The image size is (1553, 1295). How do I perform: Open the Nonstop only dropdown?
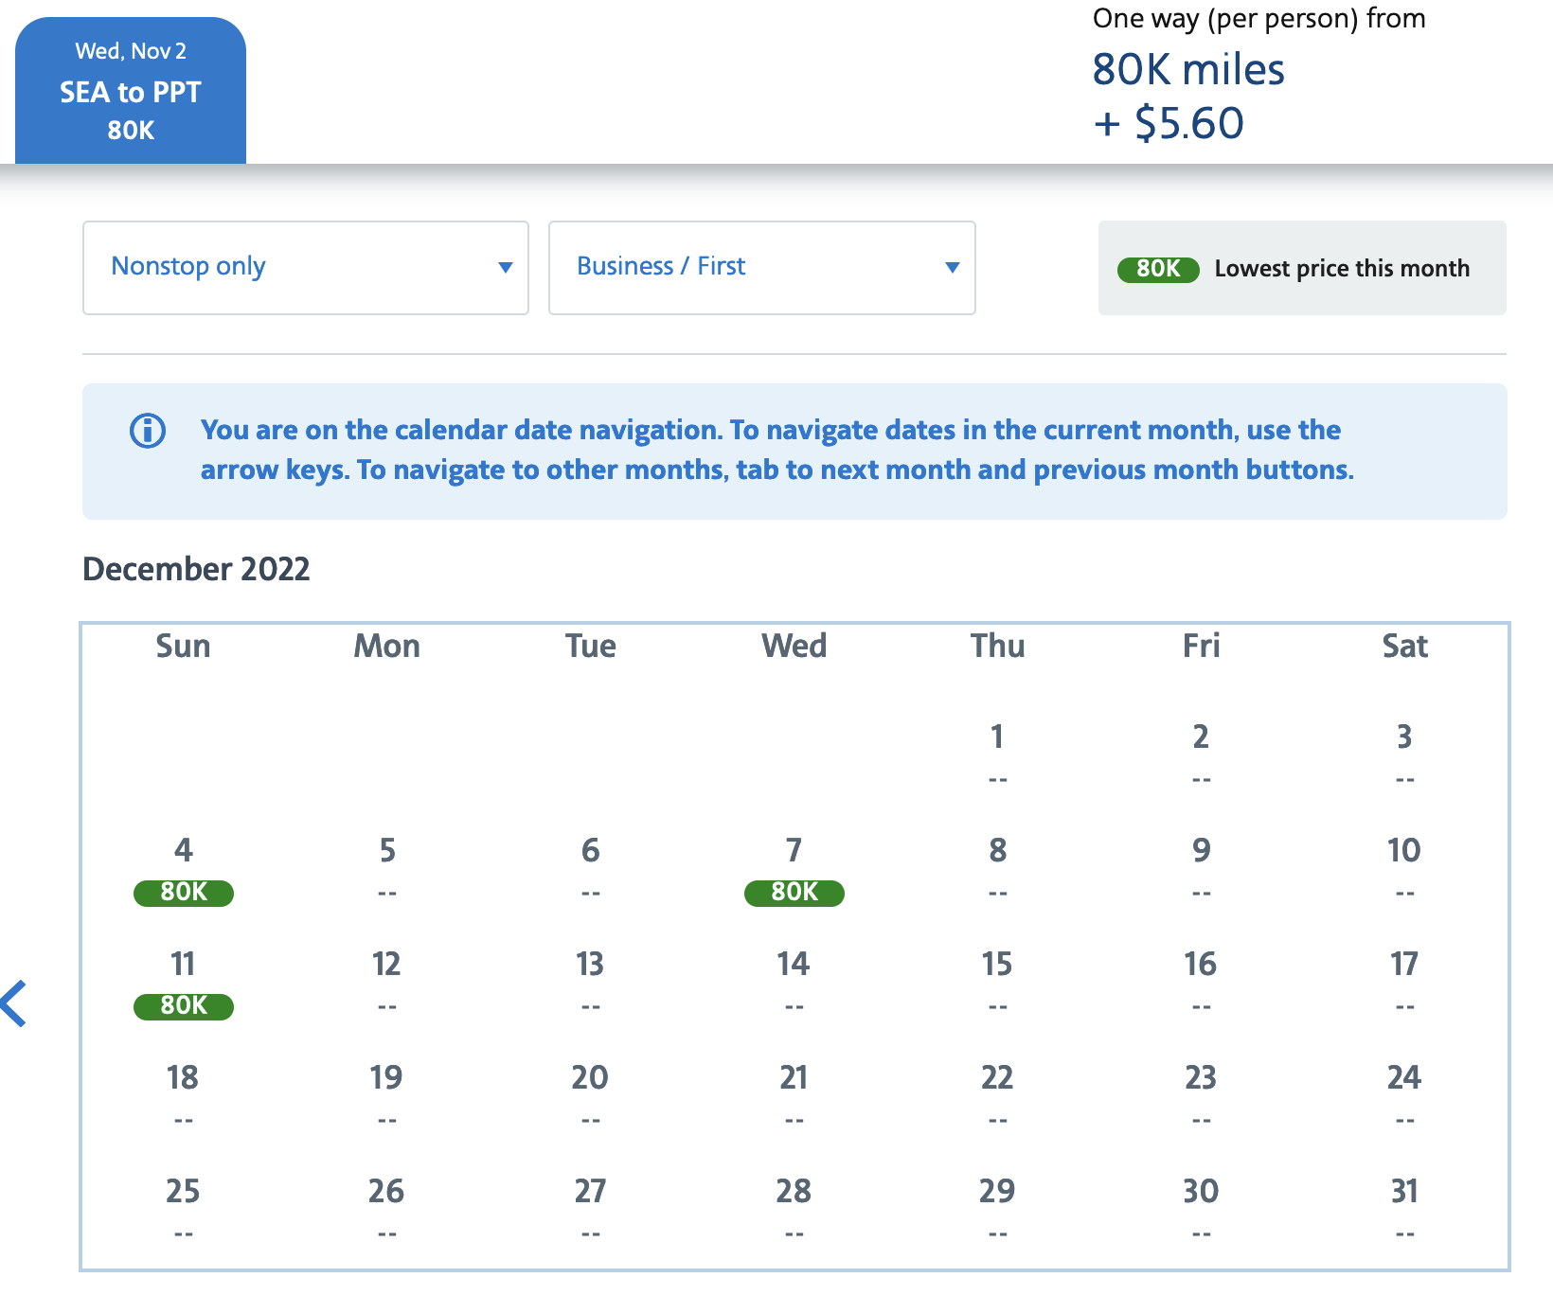pyautogui.click(x=305, y=268)
